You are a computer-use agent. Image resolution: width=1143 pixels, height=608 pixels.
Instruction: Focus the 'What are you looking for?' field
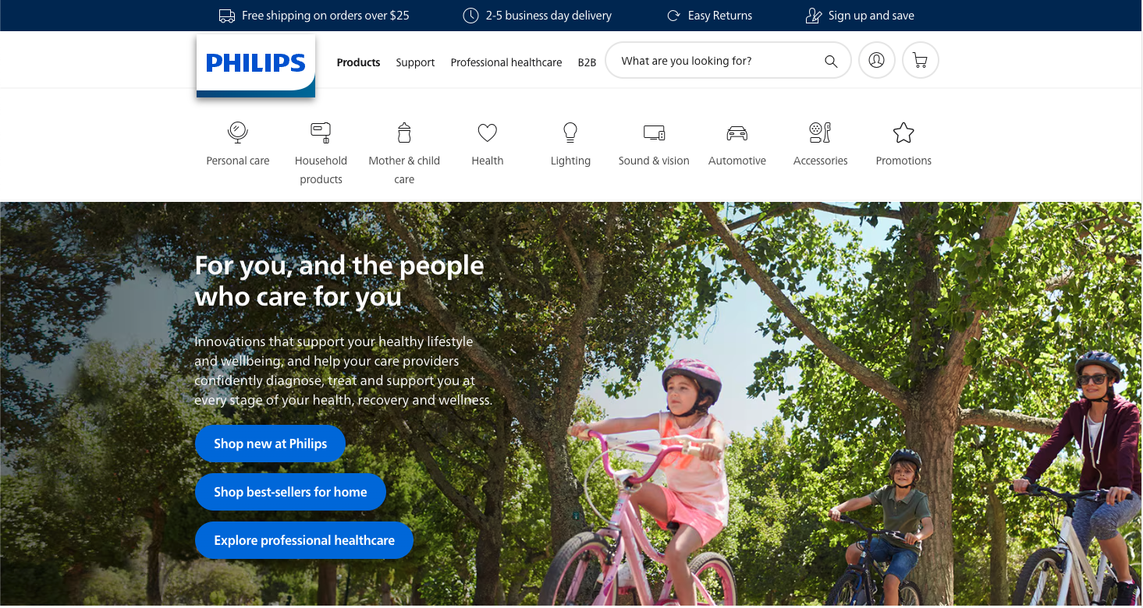[718, 61]
